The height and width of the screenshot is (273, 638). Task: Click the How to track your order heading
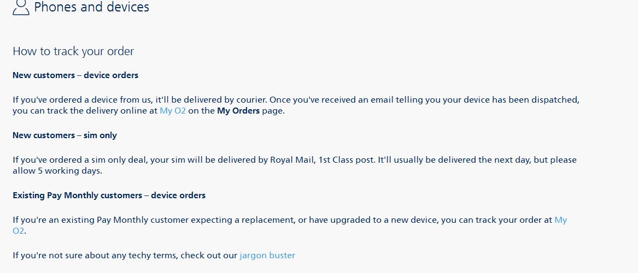click(x=73, y=51)
